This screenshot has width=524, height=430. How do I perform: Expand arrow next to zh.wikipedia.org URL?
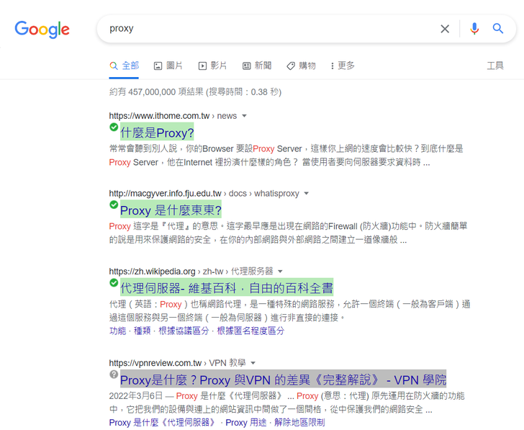[280, 271]
